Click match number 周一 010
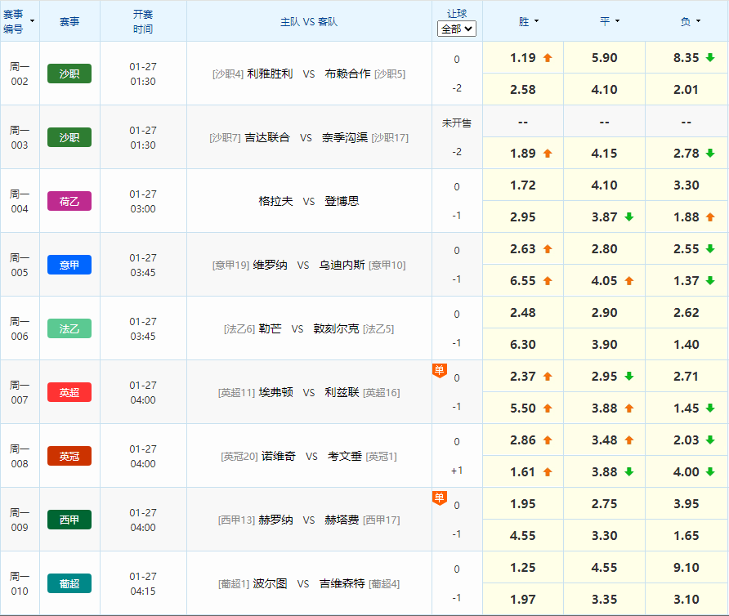 (20, 583)
